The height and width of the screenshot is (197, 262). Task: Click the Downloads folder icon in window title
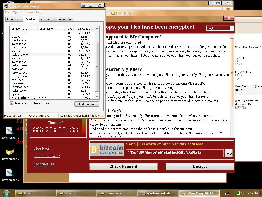click(113, 13)
